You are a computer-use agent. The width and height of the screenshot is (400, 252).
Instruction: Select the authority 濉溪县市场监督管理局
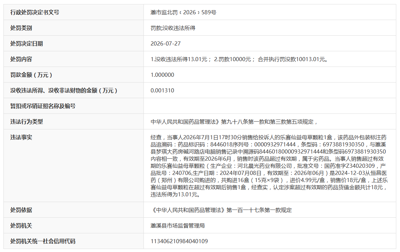tap(177, 226)
